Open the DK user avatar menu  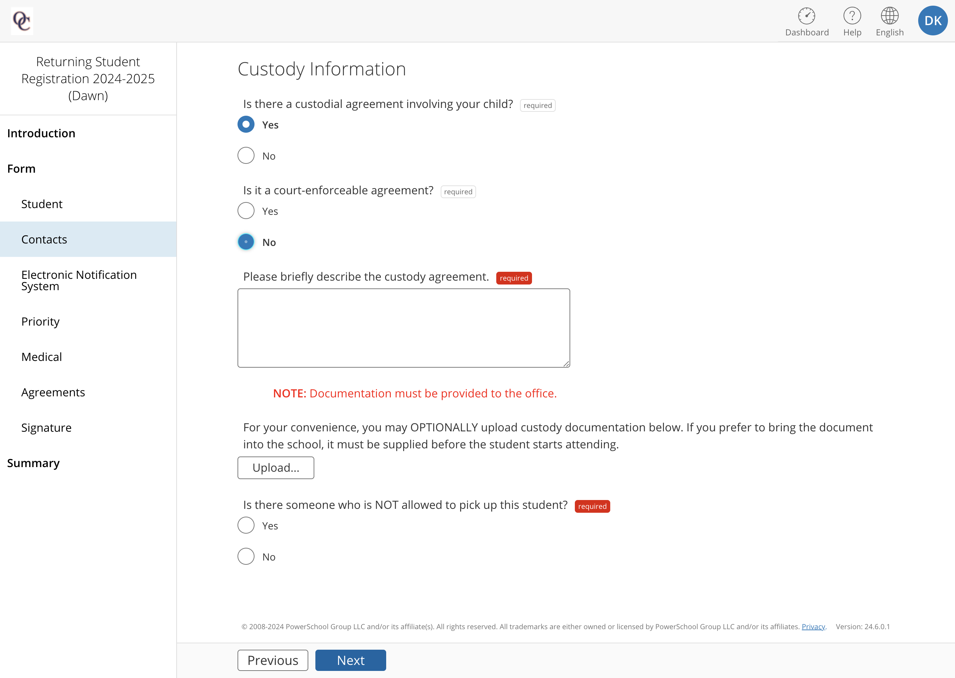(932, 21)
